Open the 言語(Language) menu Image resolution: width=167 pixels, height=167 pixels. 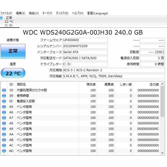tap(98, 13)
